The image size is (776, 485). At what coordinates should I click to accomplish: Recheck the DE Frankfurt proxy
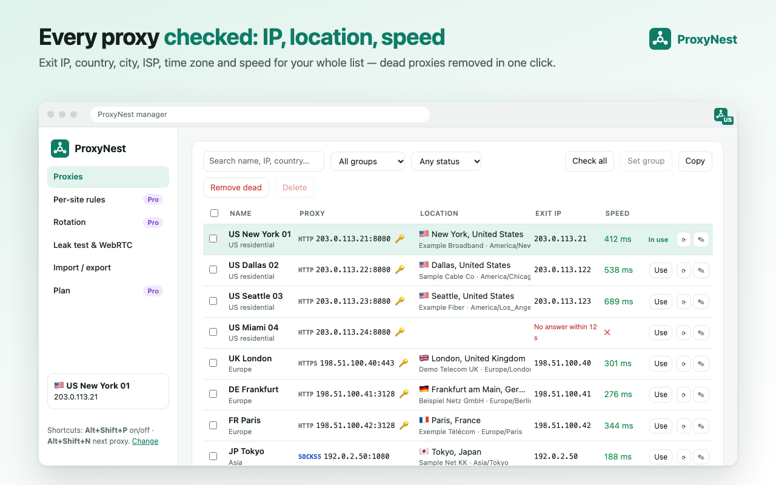(x=683, y=395)
